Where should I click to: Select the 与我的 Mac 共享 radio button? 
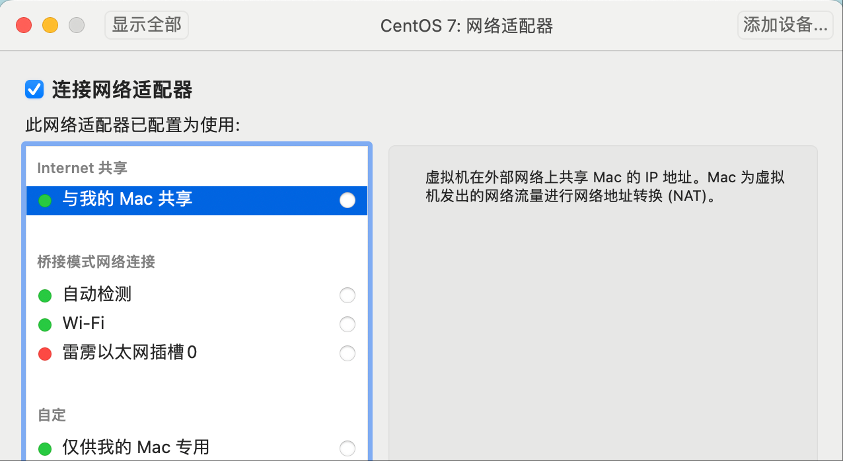tap(348, 200)
